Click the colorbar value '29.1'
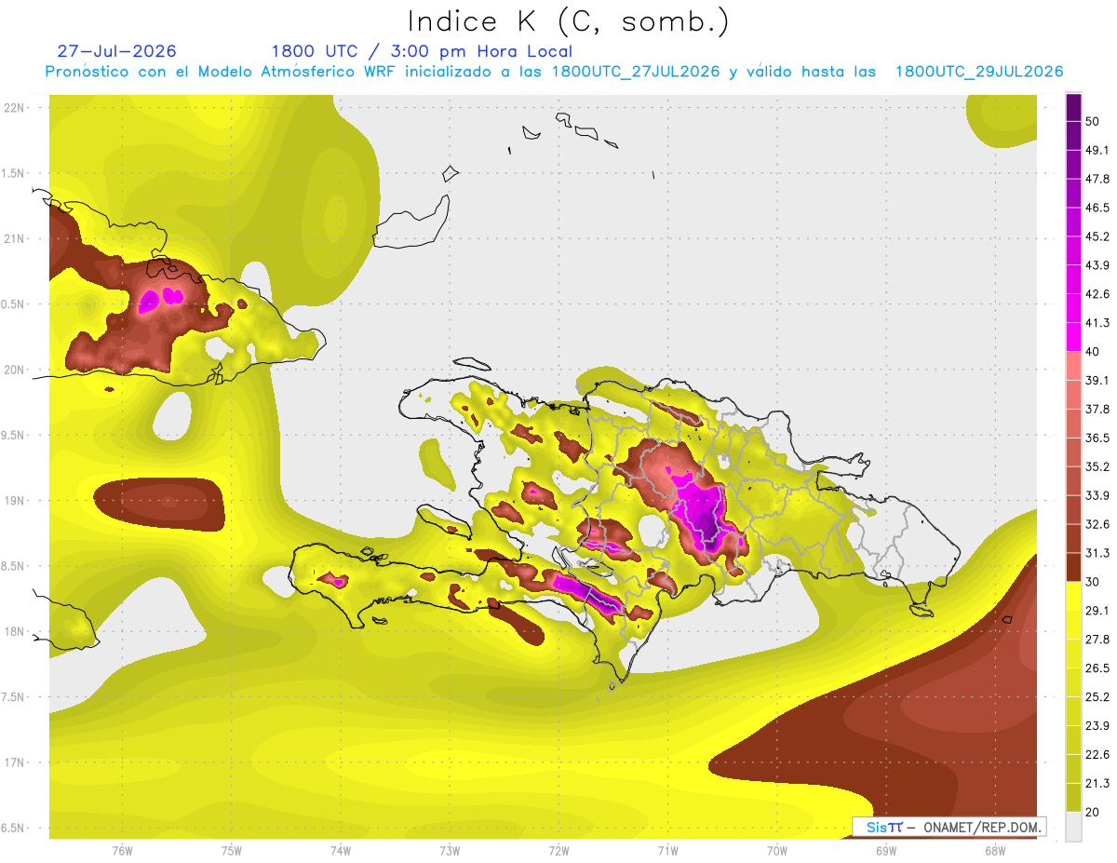Viewport: 1117px width, 863px height. (1097, 611)
